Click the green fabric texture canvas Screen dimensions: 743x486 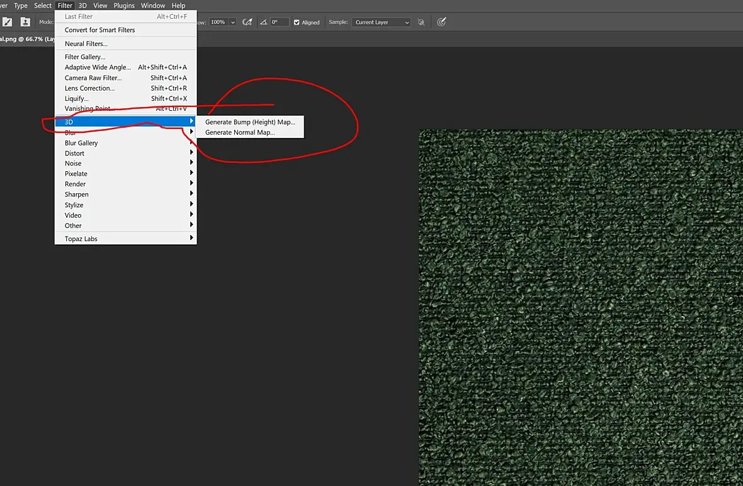(x=581, y=307)
